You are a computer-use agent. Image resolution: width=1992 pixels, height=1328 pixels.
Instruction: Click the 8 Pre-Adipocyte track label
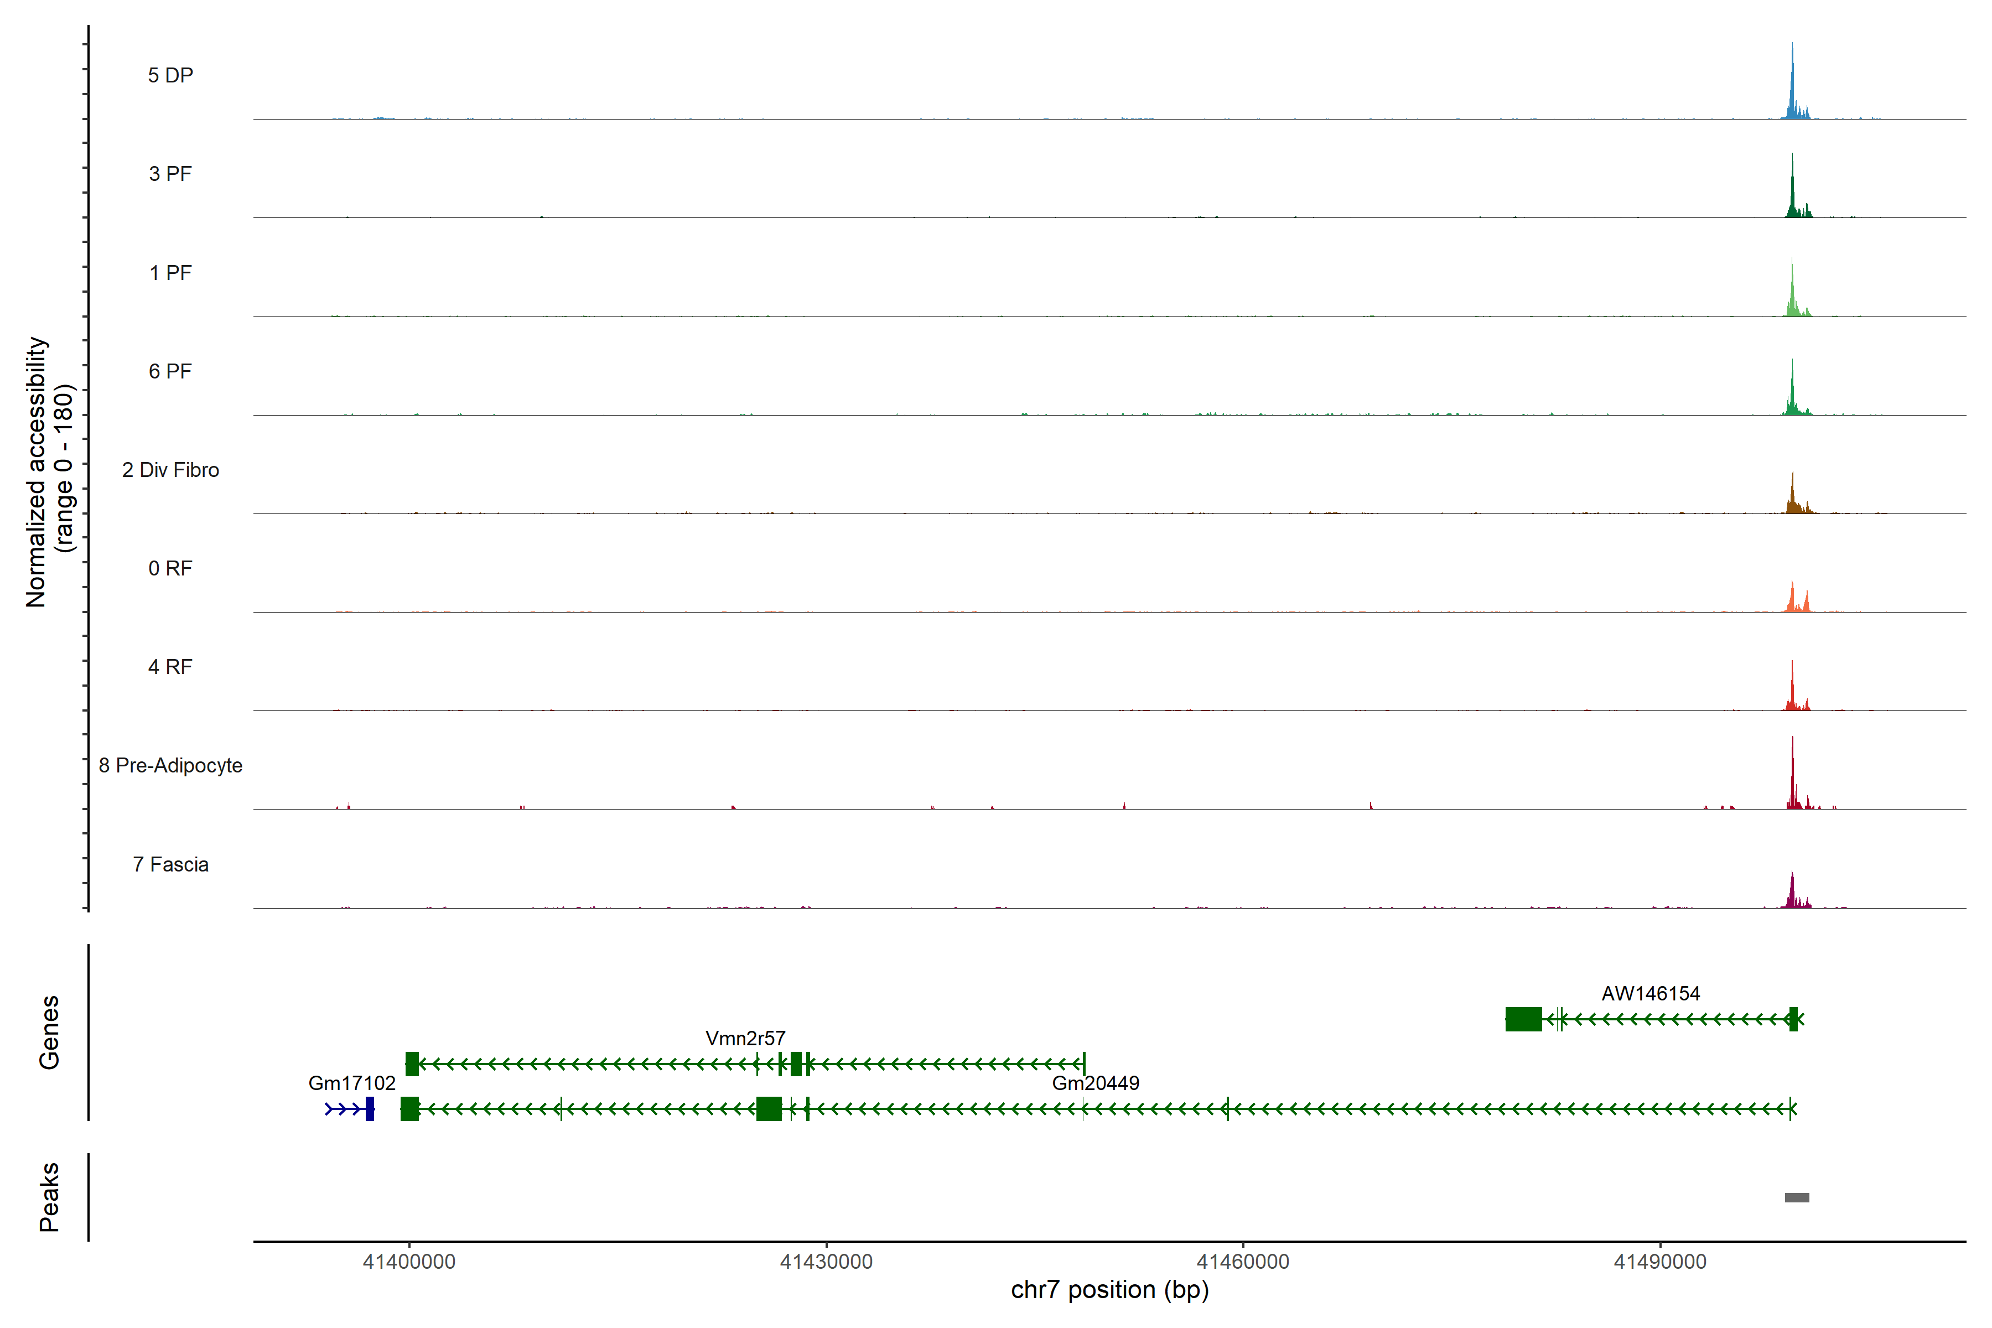170,766
